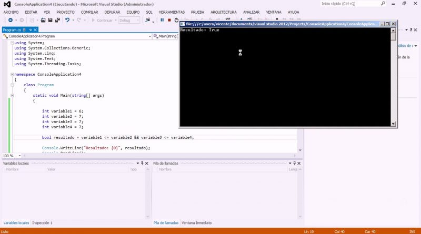Image resolution: width=421 pixels, height=234 pixels.
Task: Click the Lín 19 status bar entry
Action: click(309, 231)
